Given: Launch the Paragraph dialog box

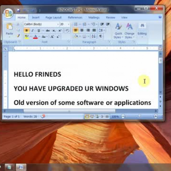Looking at the screenshot, I should point(109,42).
